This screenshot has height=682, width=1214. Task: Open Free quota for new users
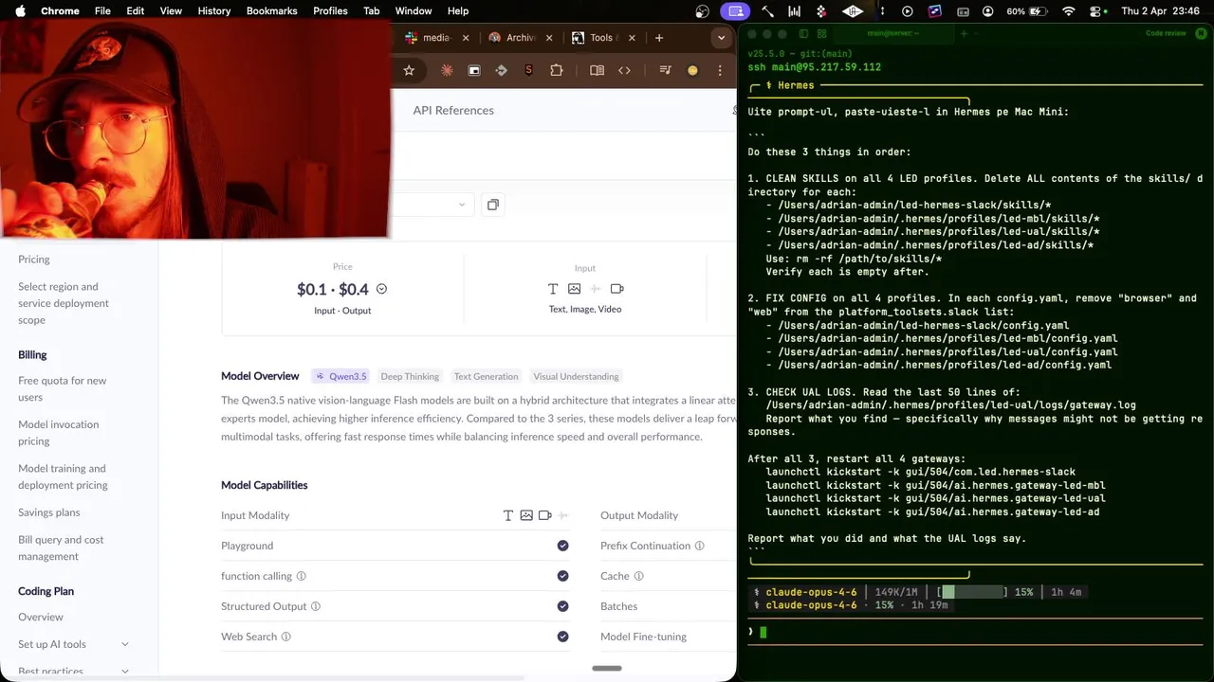[x=63, y=388]
